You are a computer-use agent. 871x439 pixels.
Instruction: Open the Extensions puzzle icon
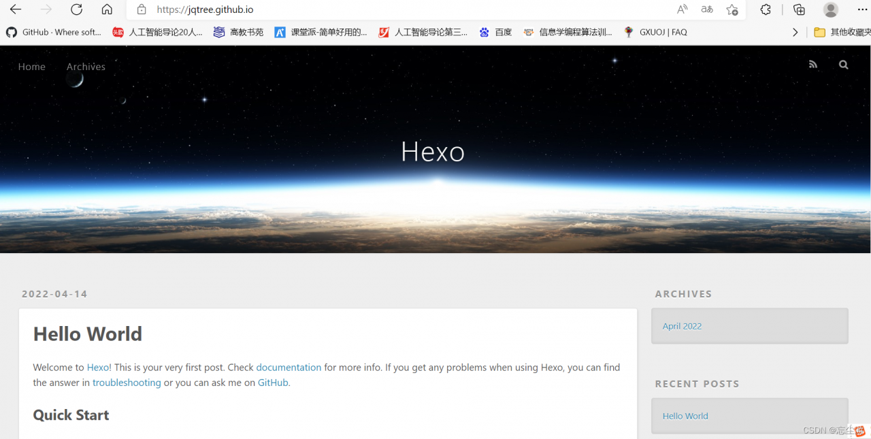click(x=766, y=10)
